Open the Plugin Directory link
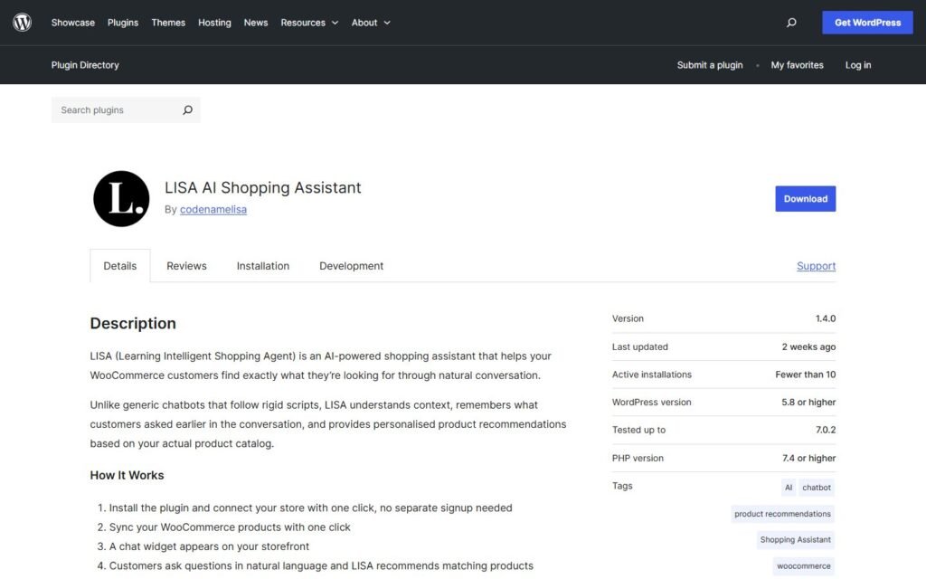 tap(85, 65)
